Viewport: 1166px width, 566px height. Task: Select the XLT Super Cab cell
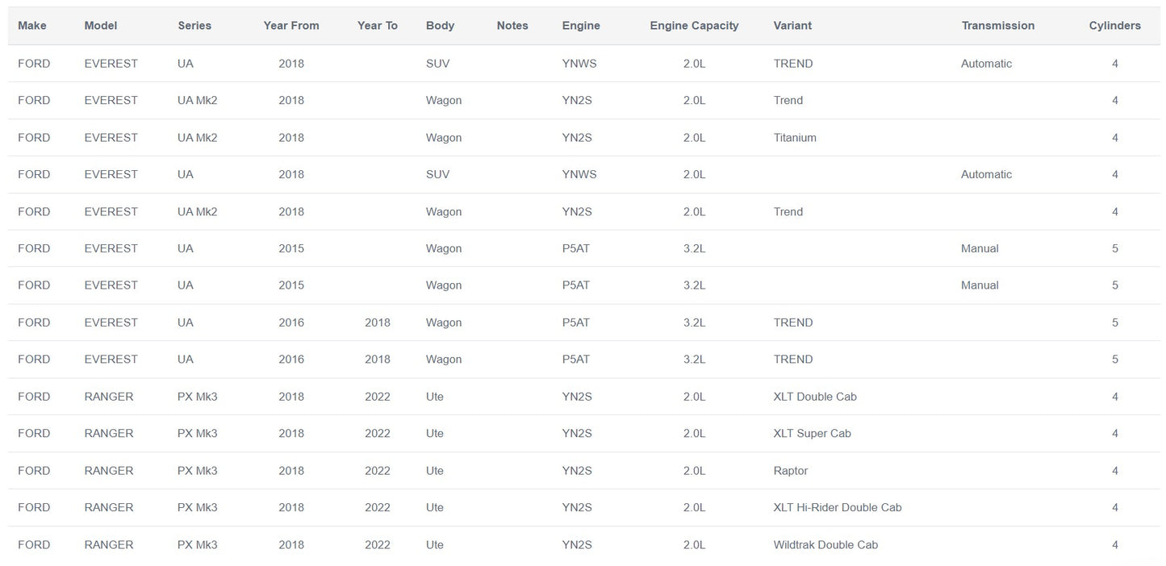(x=812, y=434)
